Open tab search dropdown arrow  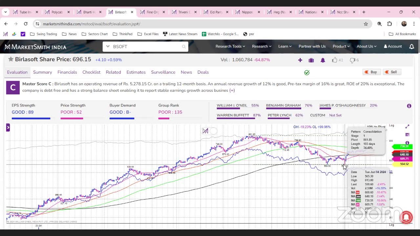[5, 12]
